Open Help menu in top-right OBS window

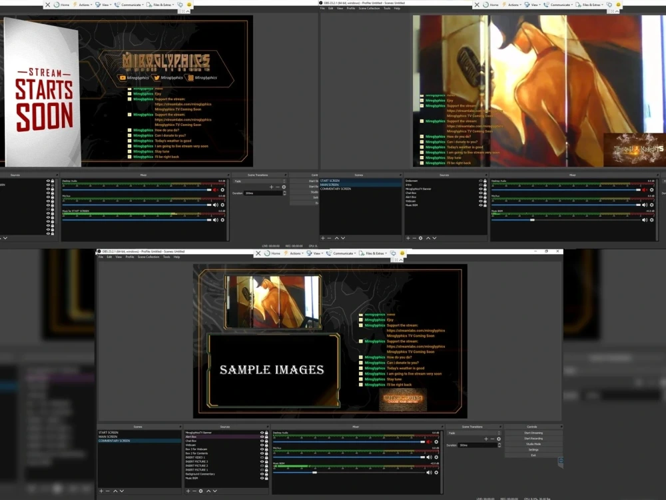(397, 8)
